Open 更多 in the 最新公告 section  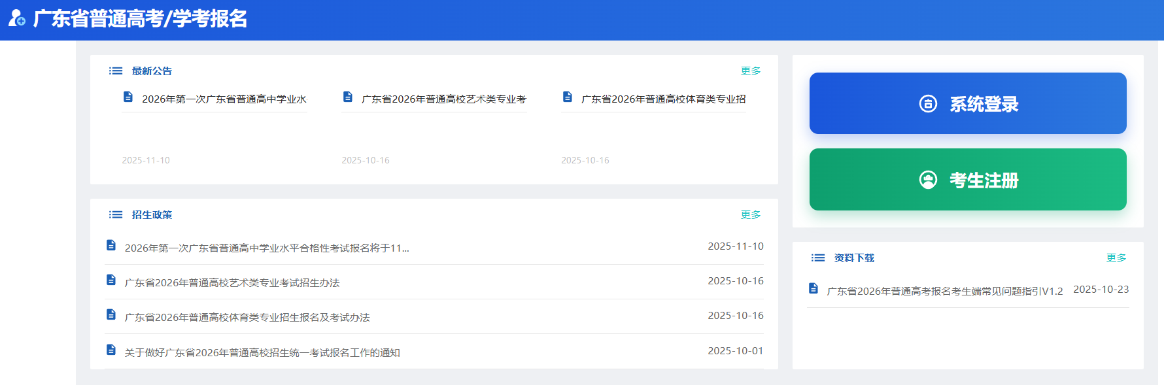click(x=750, y=71)
